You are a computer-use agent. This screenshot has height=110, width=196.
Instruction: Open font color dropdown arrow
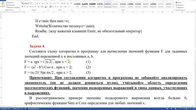47,7
